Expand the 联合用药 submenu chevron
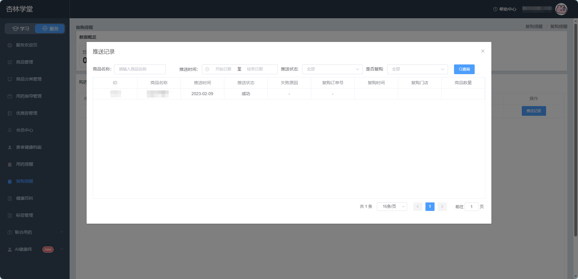Screen dimensions: 578x279 tap(62, 232)
